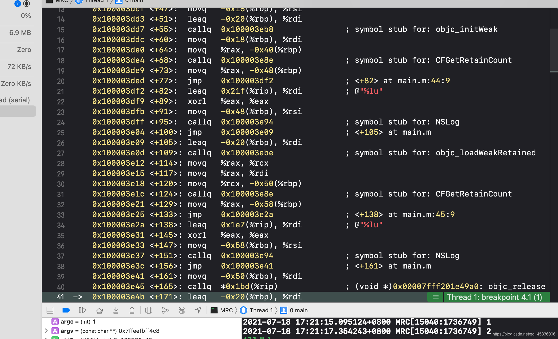
Task: Click '<+82> at main.m:44:9' comment
Action: pos(403,81)
